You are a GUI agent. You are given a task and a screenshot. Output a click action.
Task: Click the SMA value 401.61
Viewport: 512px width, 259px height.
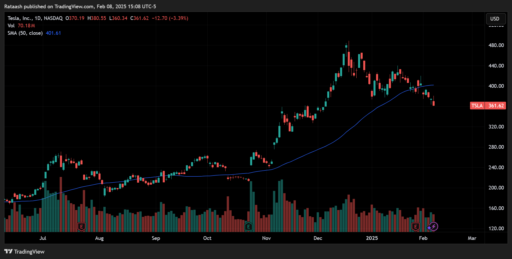tap(53, 33)
